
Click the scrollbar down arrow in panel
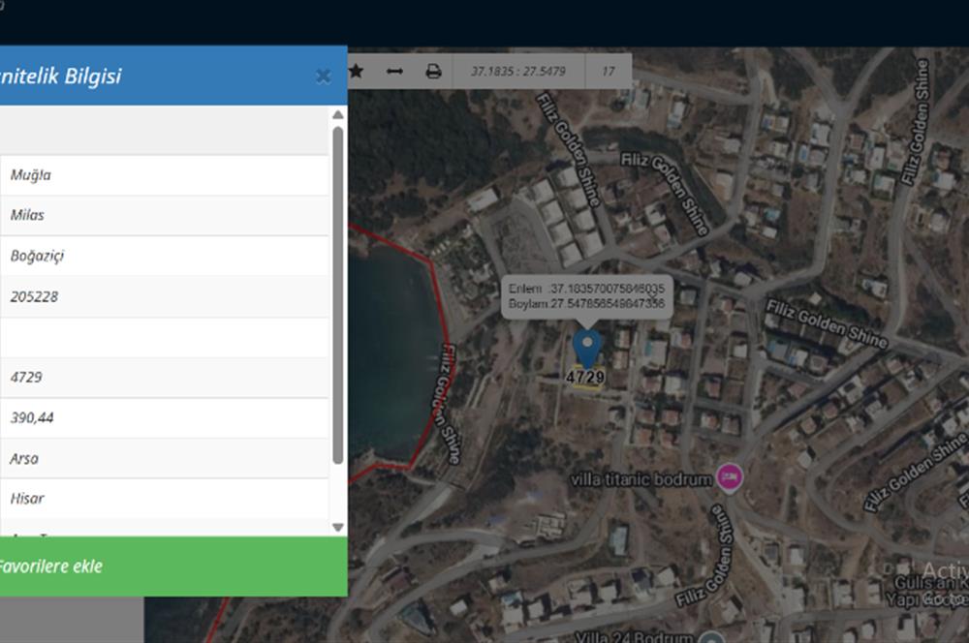click(337, 527)
